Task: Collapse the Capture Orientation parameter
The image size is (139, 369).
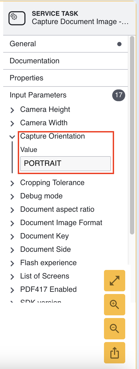Action: point(12,136)
